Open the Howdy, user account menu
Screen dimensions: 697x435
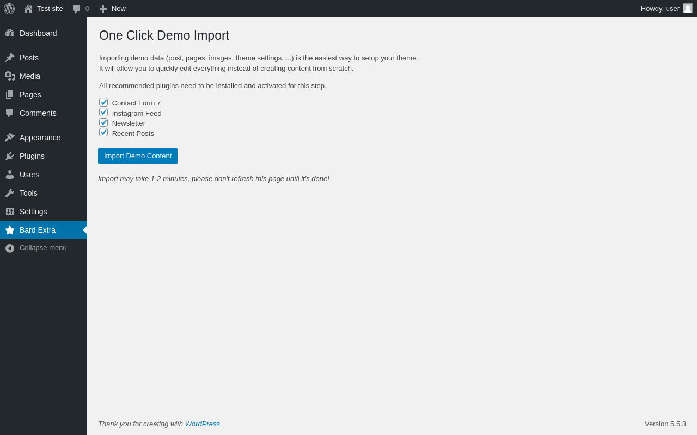click(x=660, y=9)
